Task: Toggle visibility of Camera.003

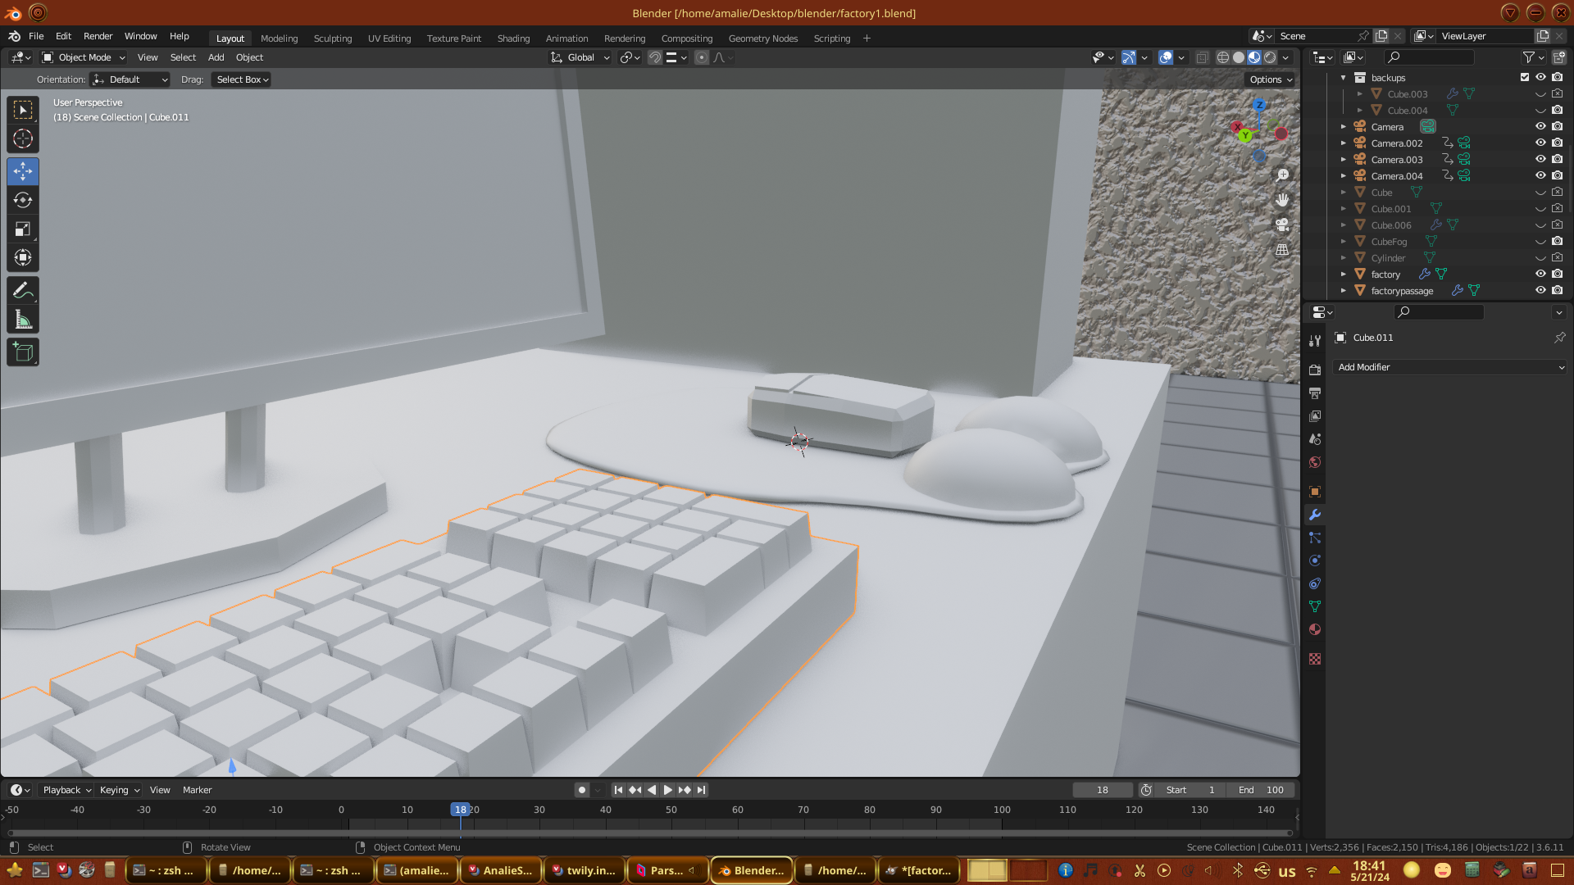Action: pos(1540,159)
